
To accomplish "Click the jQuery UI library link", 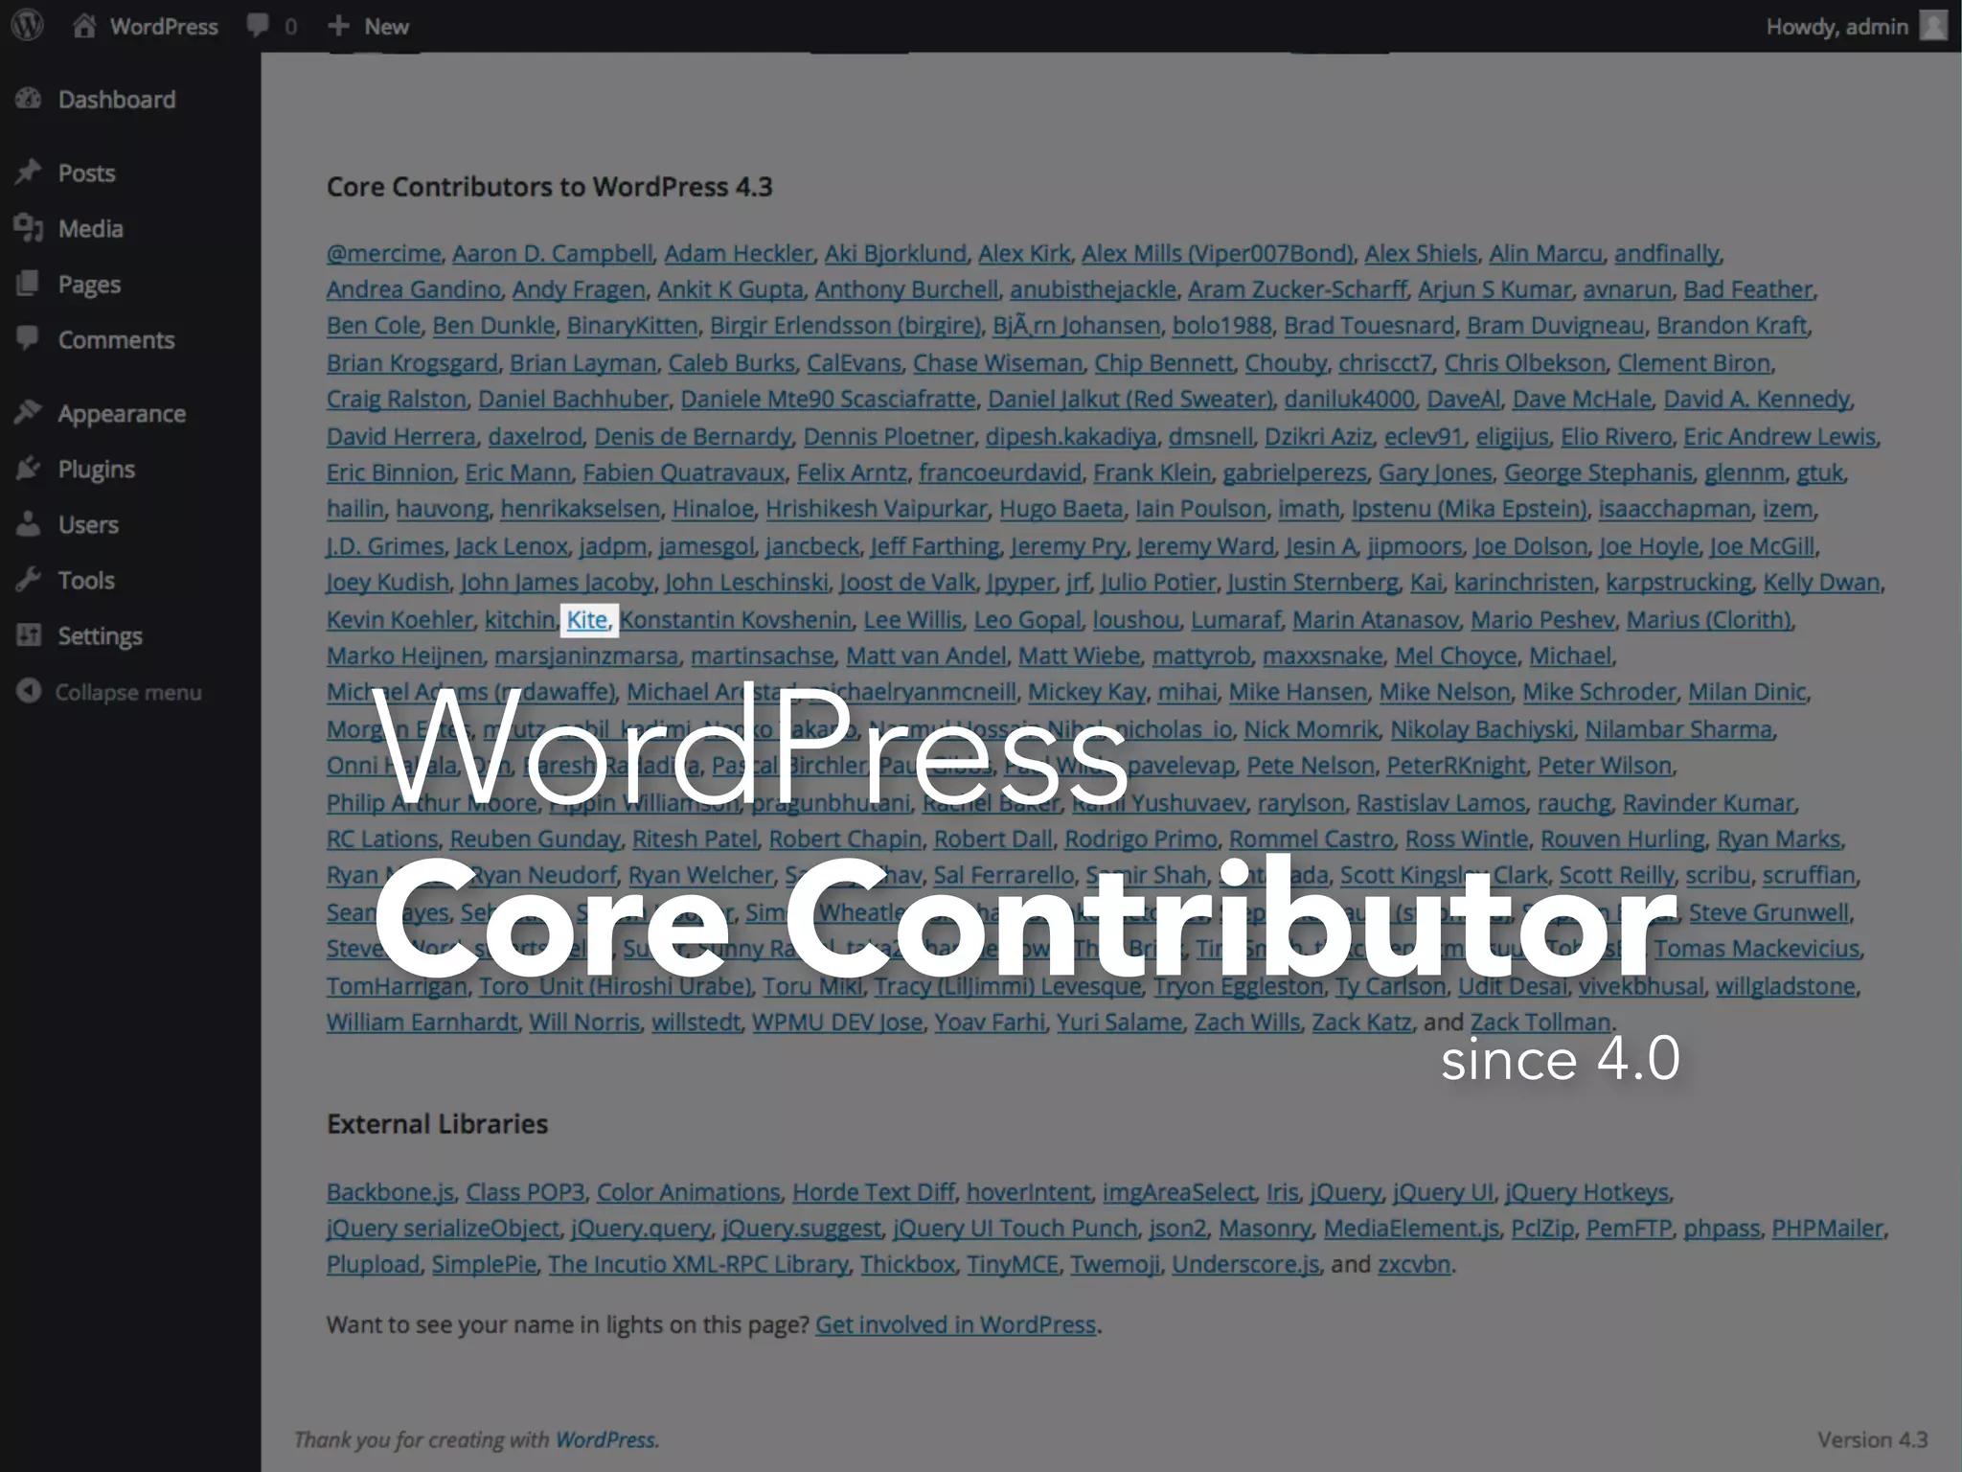I will [1443, 1193].
